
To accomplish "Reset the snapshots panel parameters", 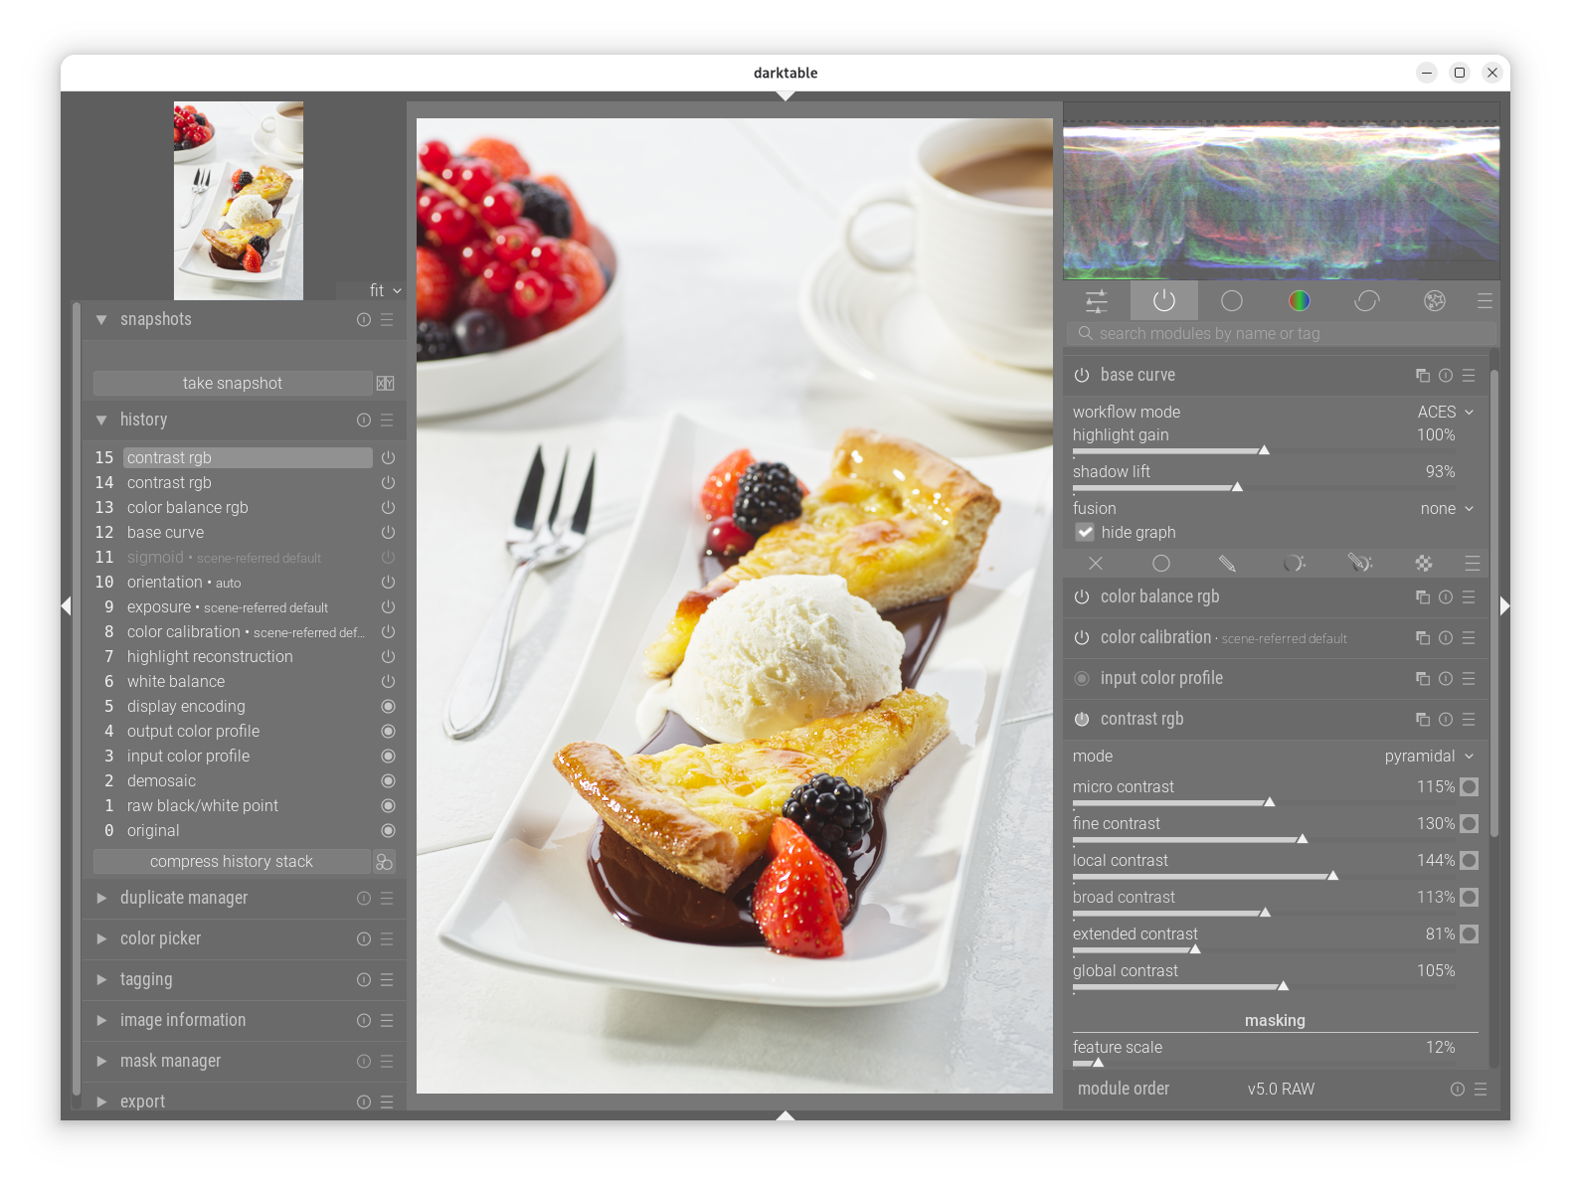I will (x=364, y=319).
